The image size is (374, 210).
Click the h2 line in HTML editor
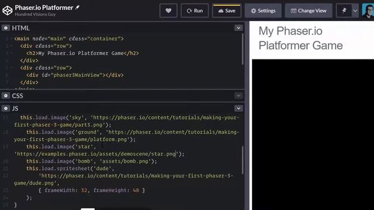(82, 53)
